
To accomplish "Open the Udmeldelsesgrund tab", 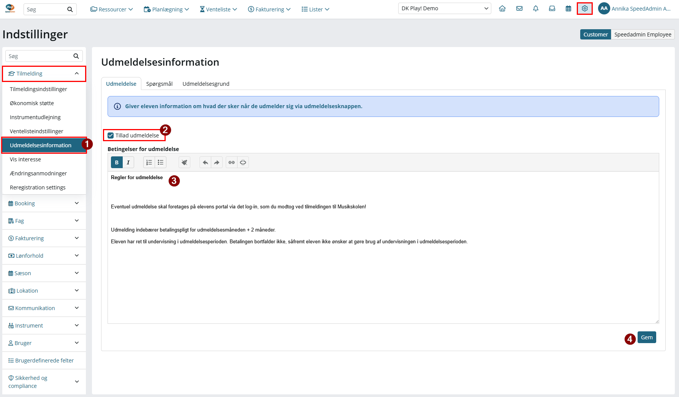I will [x=206, y=84].
